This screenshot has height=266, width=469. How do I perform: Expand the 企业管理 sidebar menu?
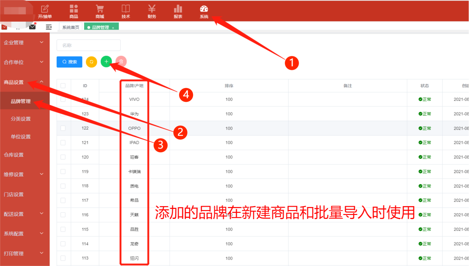[25, 43]
